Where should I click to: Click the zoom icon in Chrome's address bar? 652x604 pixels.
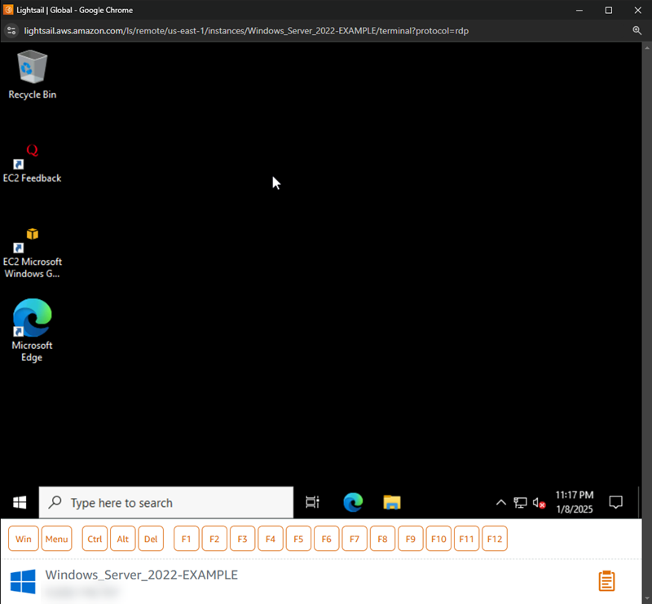pos(638,30)
